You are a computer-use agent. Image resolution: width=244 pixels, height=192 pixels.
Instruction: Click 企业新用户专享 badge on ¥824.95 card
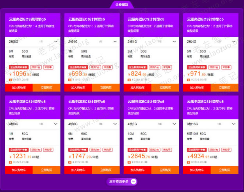pos(138,67)
